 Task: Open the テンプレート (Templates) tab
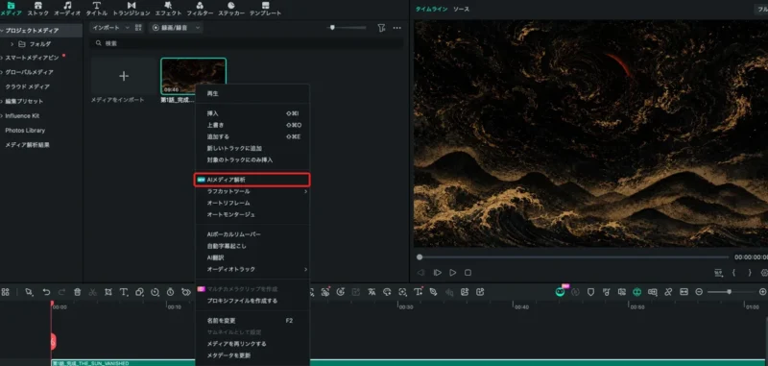pos(265,9)
